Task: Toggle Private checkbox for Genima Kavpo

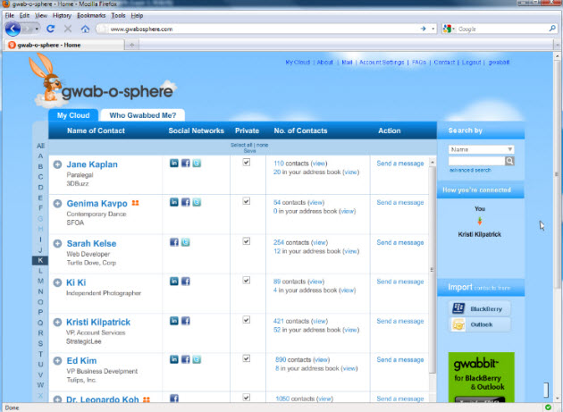Action: (247, 201)
